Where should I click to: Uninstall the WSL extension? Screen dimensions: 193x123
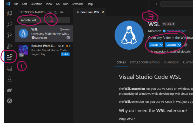click(171, 45)
